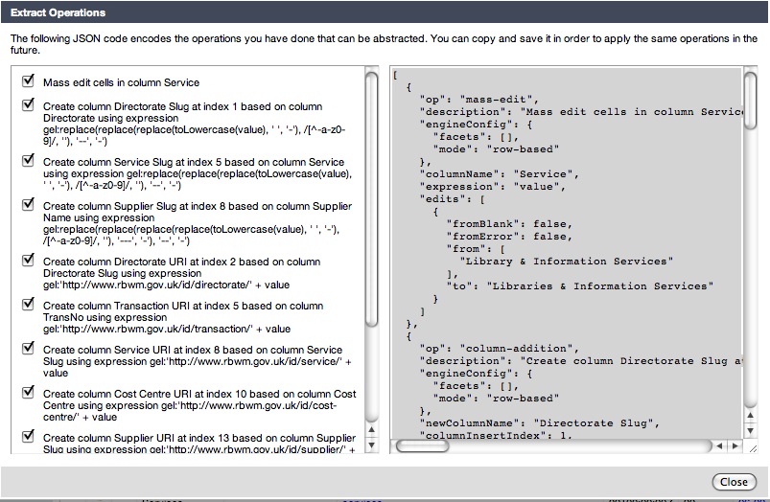The width and height of the screenshot is (770, 502).
Task: Click JSON line "op": "mass-edit"
Action: coord(478,99)
